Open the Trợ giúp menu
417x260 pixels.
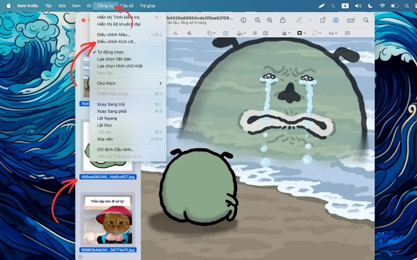(148, 6)
